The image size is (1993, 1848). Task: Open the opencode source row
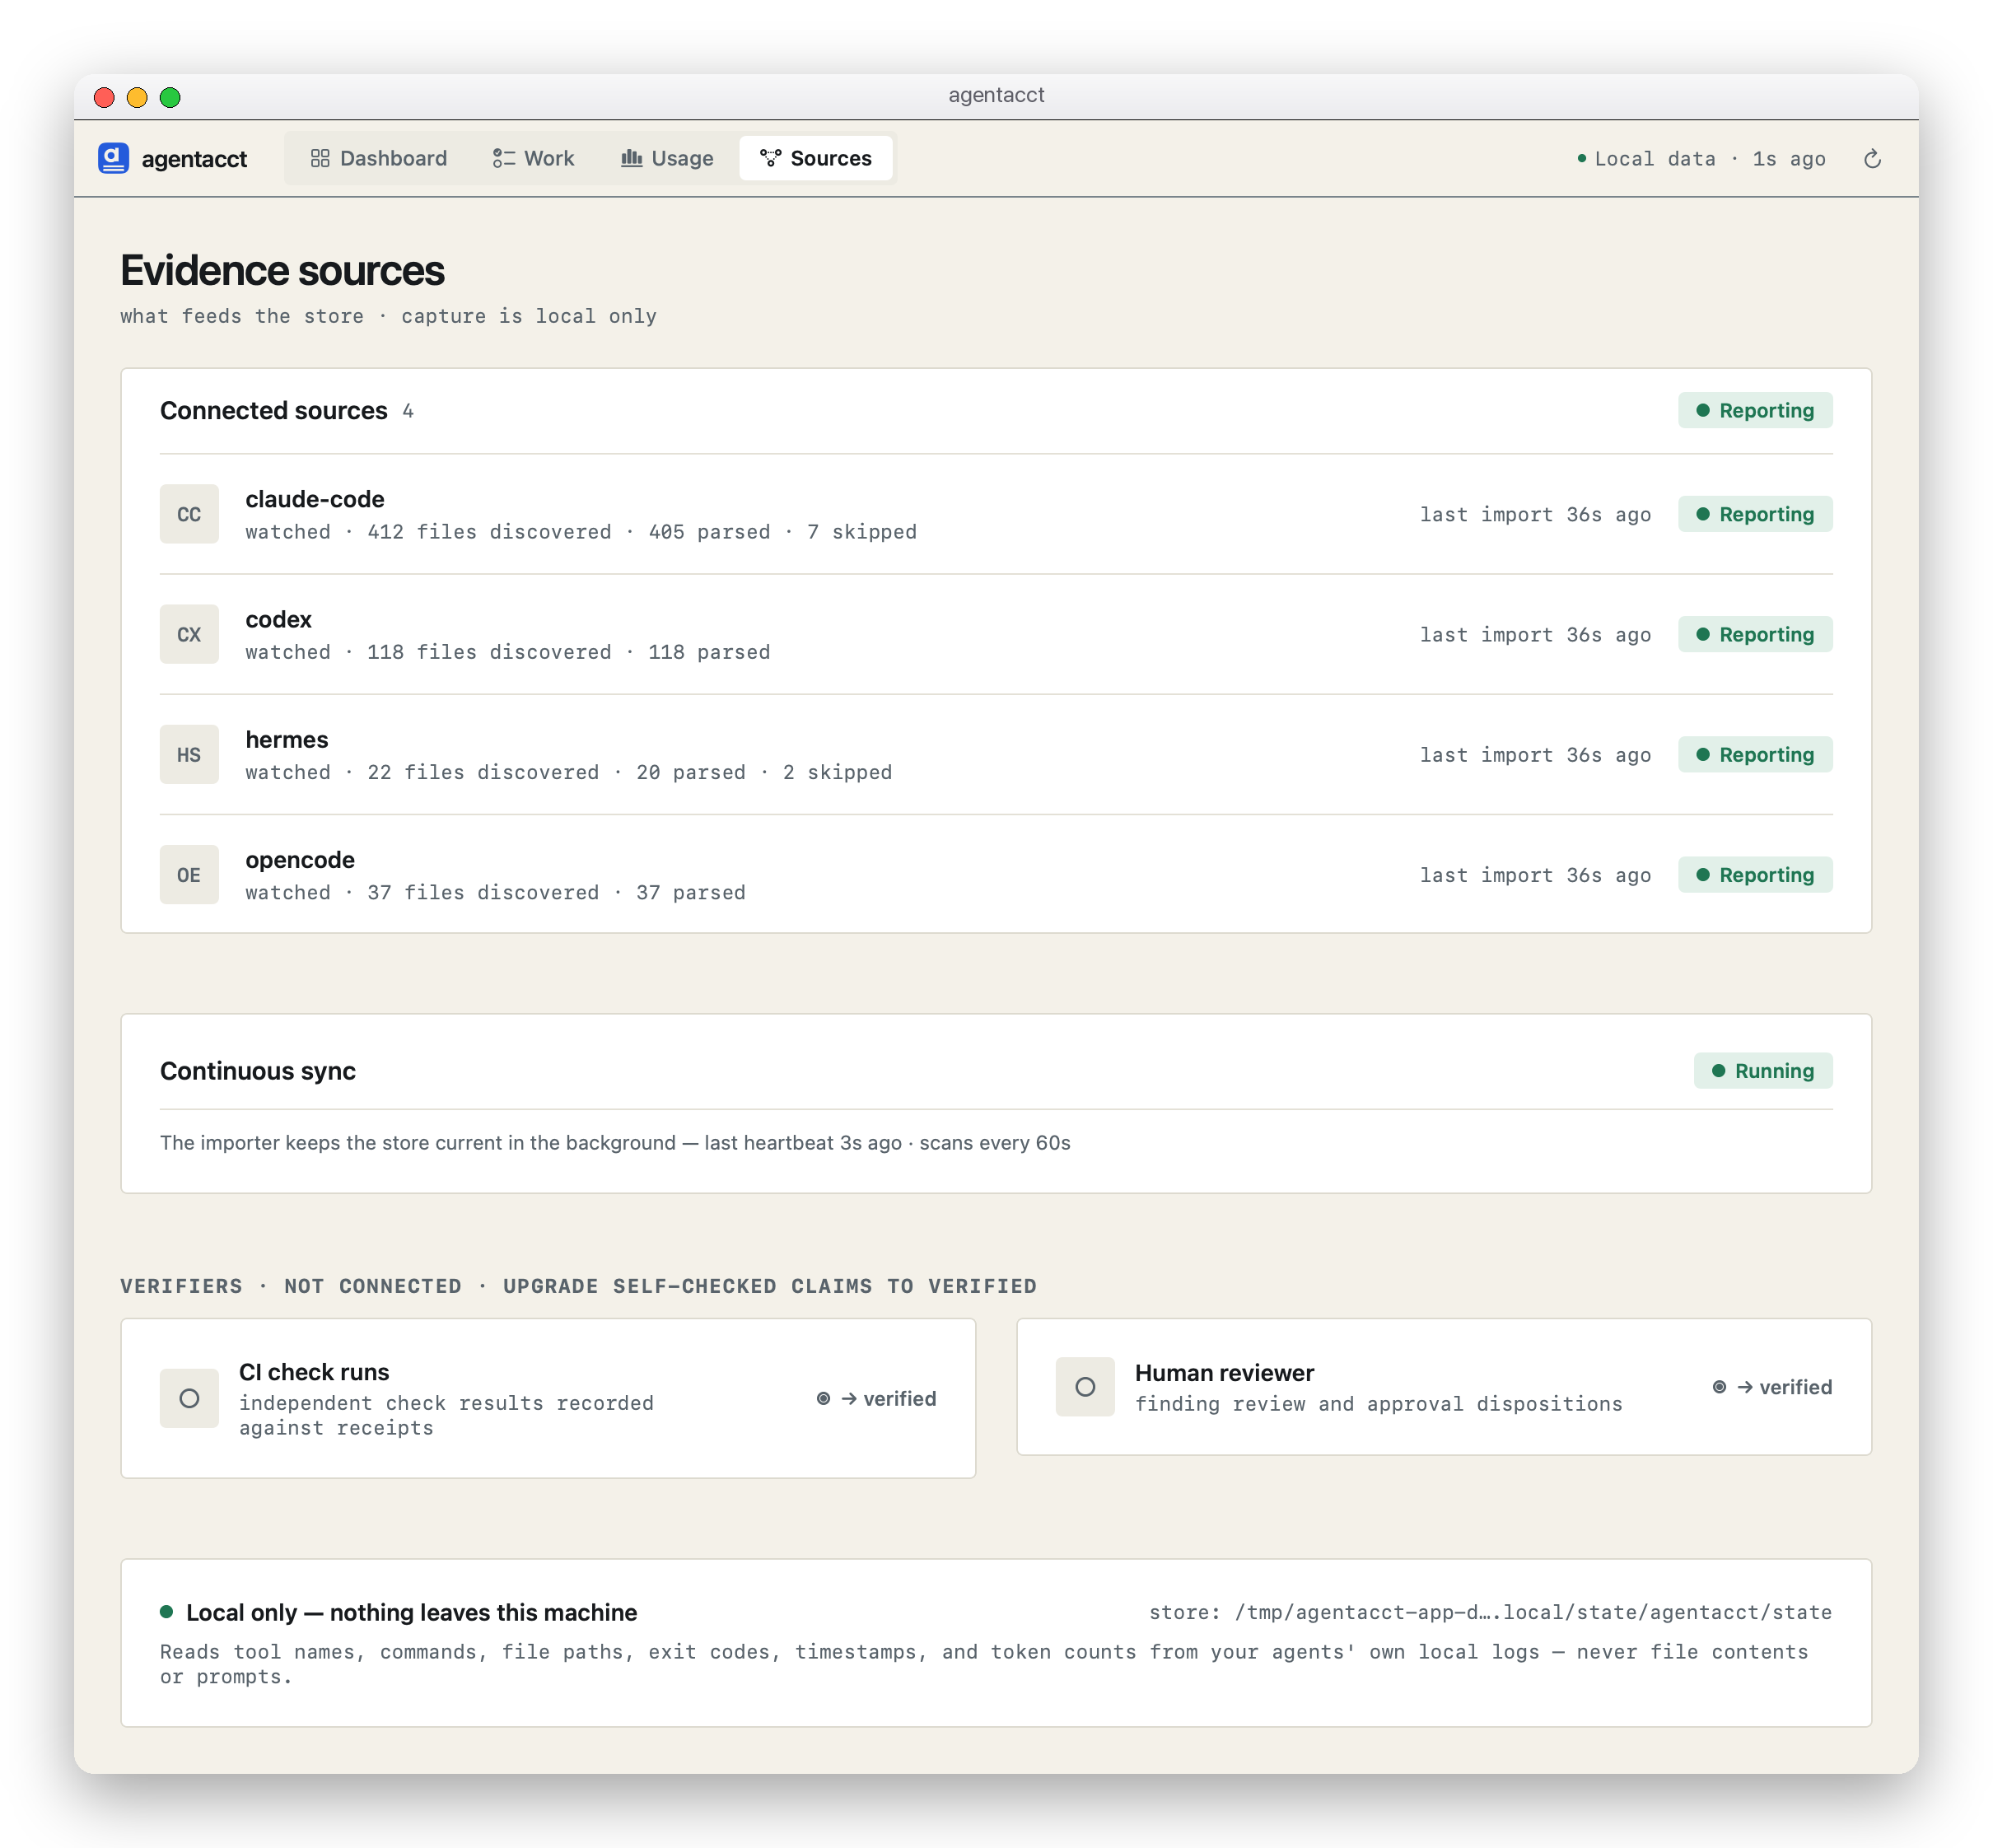[x=996, y=874]
